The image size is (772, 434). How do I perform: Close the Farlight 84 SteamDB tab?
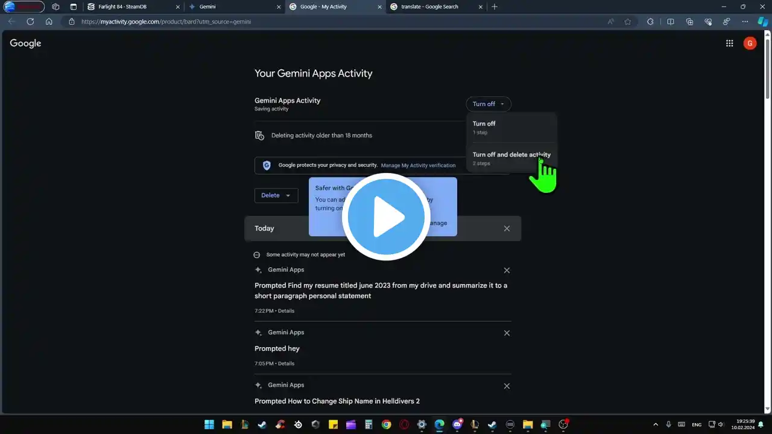[179, 7]
